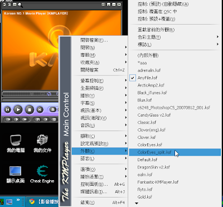Click down arrow to scroll skin list

coord(137,203)
